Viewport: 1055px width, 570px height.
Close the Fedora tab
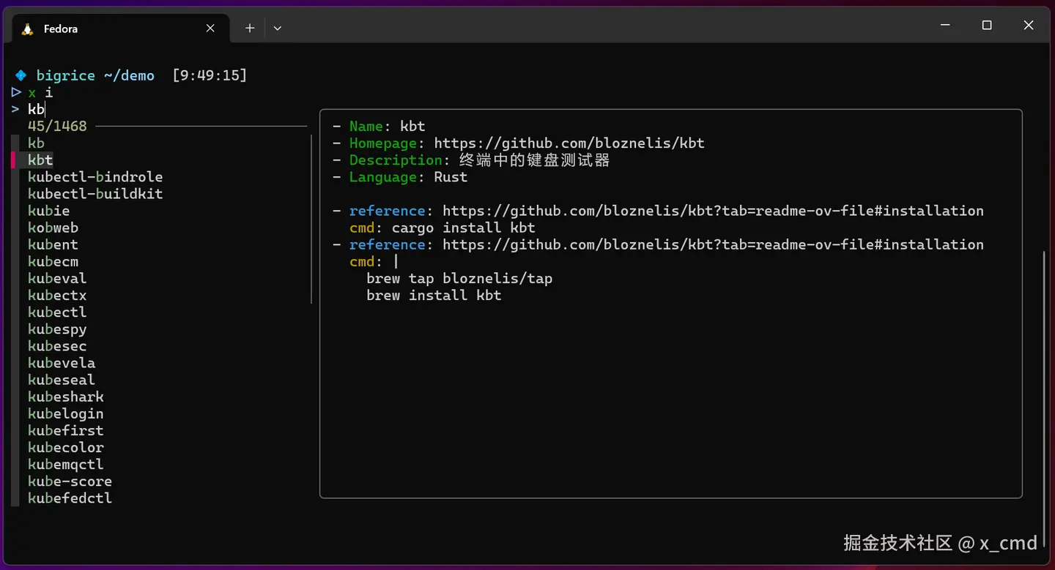[x=210, y=29]
